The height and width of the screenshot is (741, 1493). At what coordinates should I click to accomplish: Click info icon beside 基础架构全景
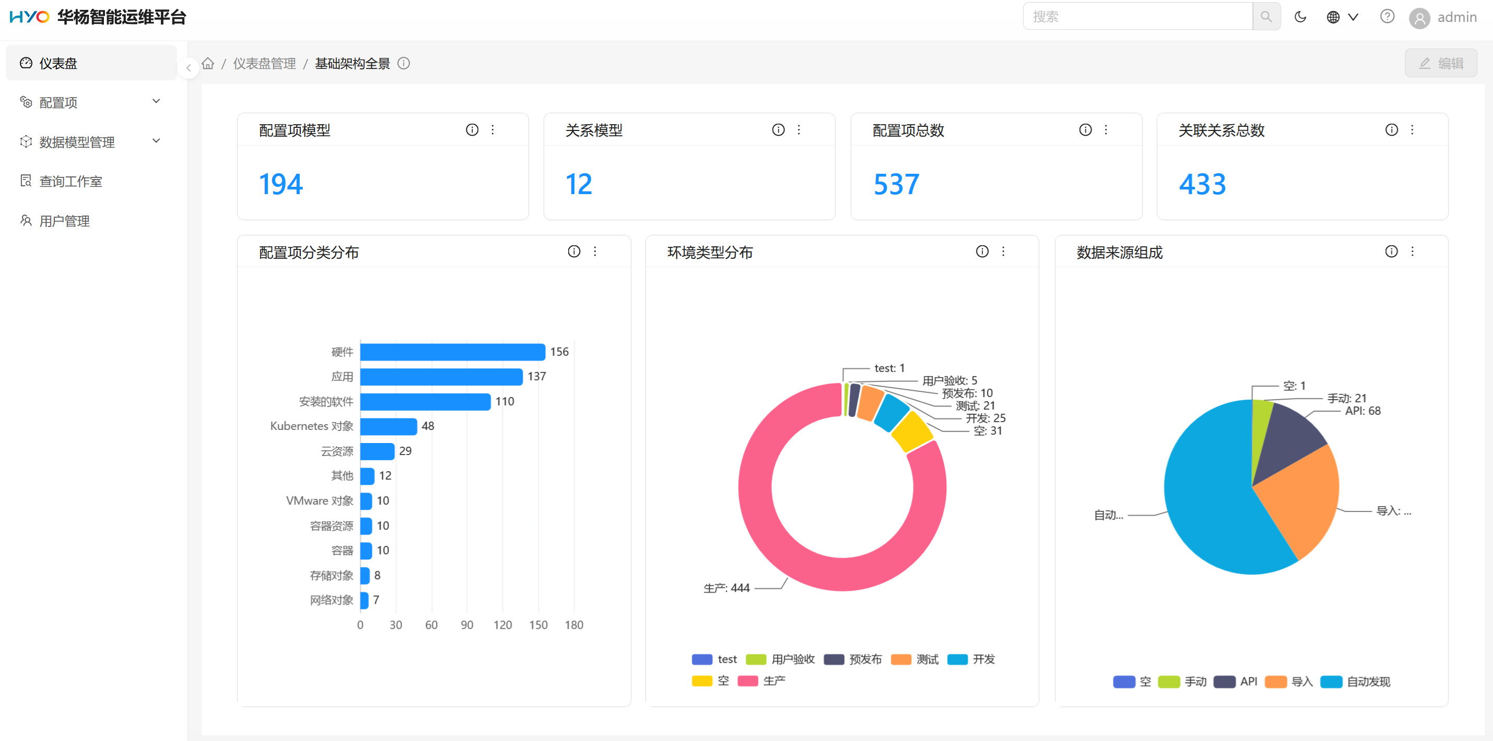click(403, 63)
